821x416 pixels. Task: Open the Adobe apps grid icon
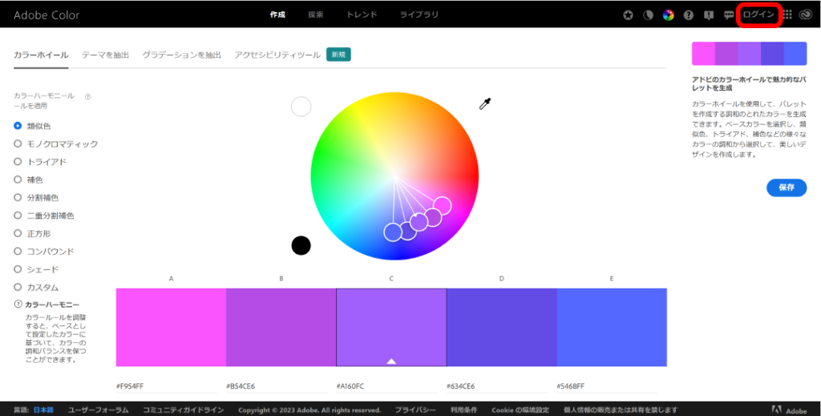point(787,15)
